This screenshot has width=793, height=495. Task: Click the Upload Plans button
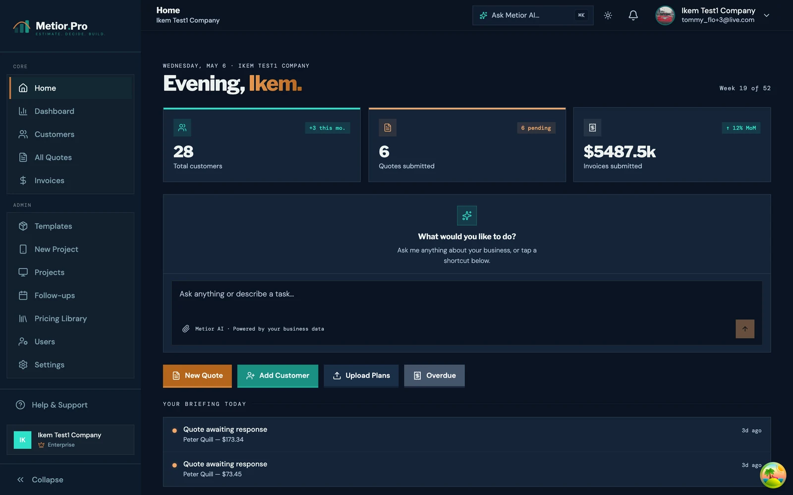[x=361, y=376]
